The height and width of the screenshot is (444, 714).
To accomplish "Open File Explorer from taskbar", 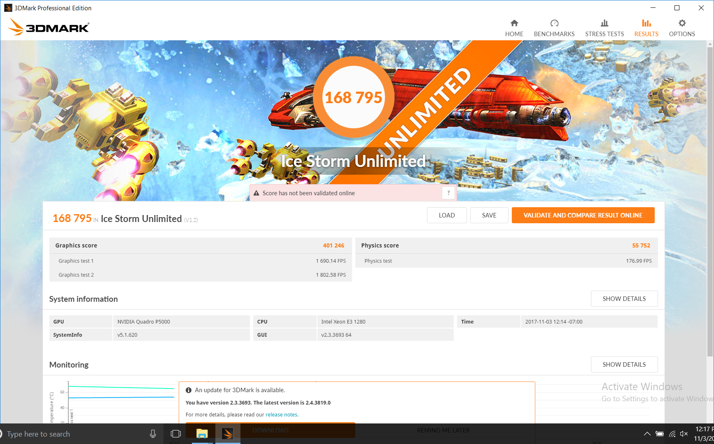I will pos(202,434).
